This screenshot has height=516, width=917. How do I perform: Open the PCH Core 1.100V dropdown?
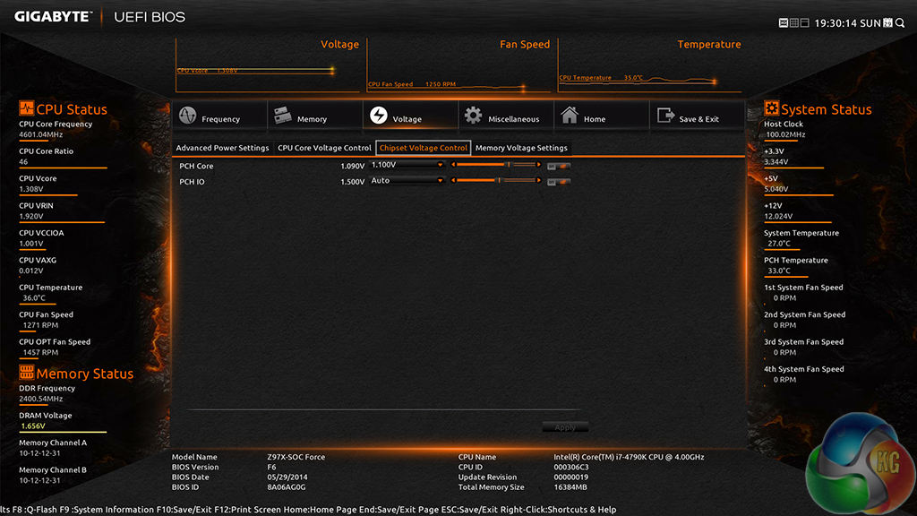click(x=407, y=165)
